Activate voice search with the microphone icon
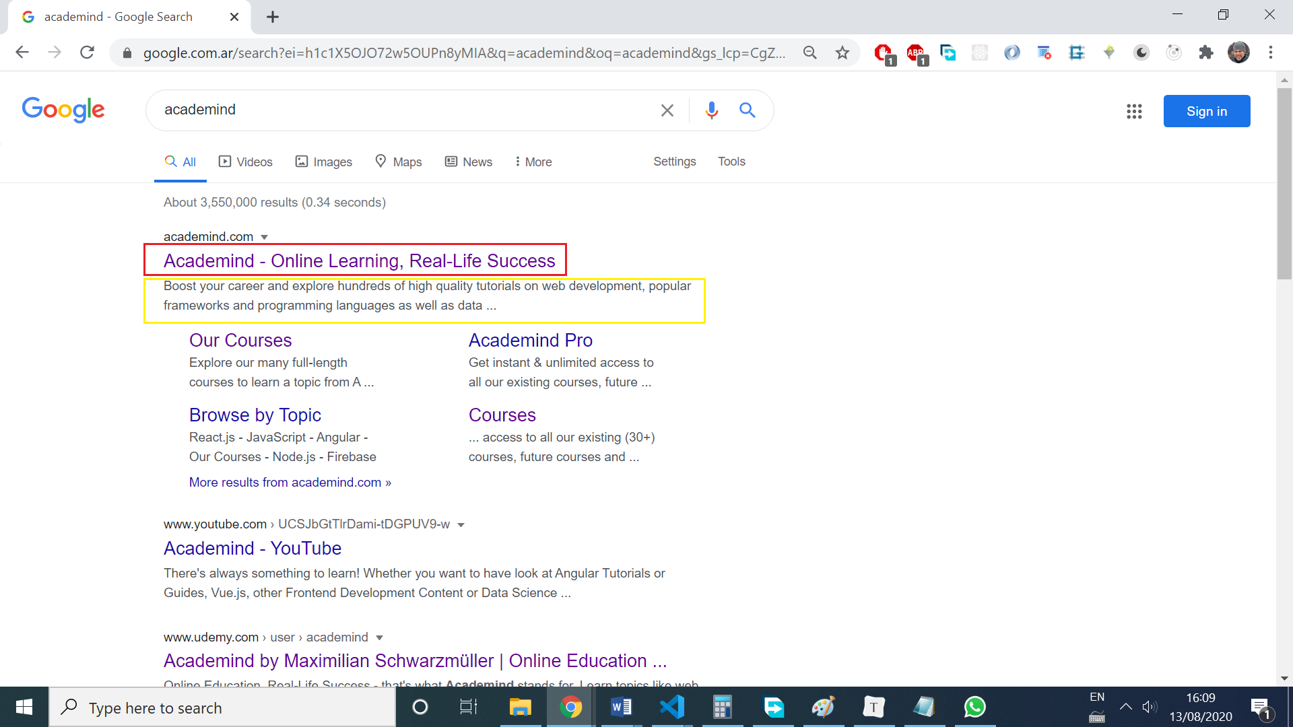This screenshot has width=1293, height=727. pyautogui.click(x=711, y=110)
